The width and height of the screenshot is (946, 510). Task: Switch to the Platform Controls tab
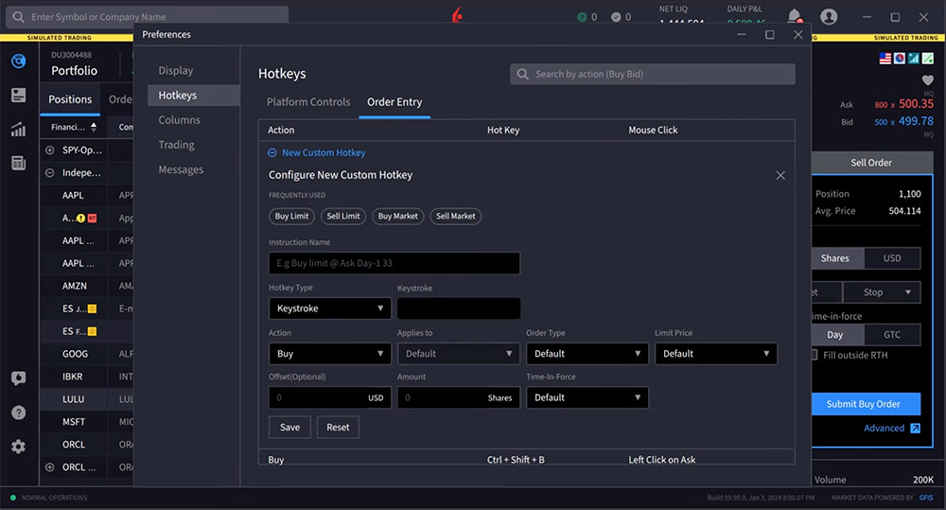tap(308, 102)
